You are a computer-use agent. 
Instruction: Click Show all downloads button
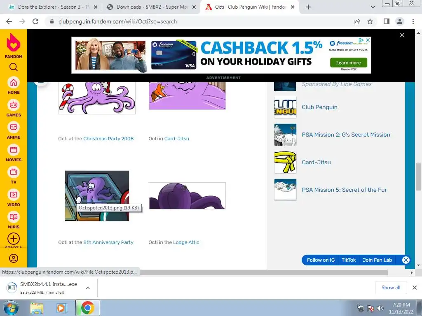[391, 288]
